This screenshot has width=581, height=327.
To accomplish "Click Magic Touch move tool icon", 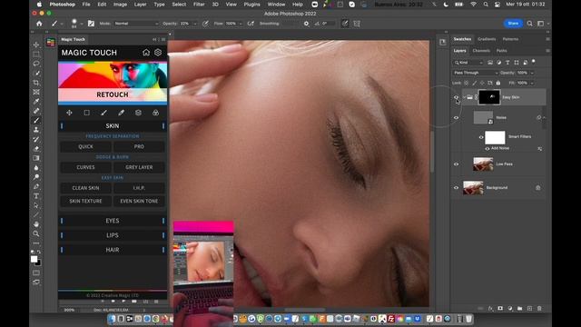I will click(x=69, y=113).
